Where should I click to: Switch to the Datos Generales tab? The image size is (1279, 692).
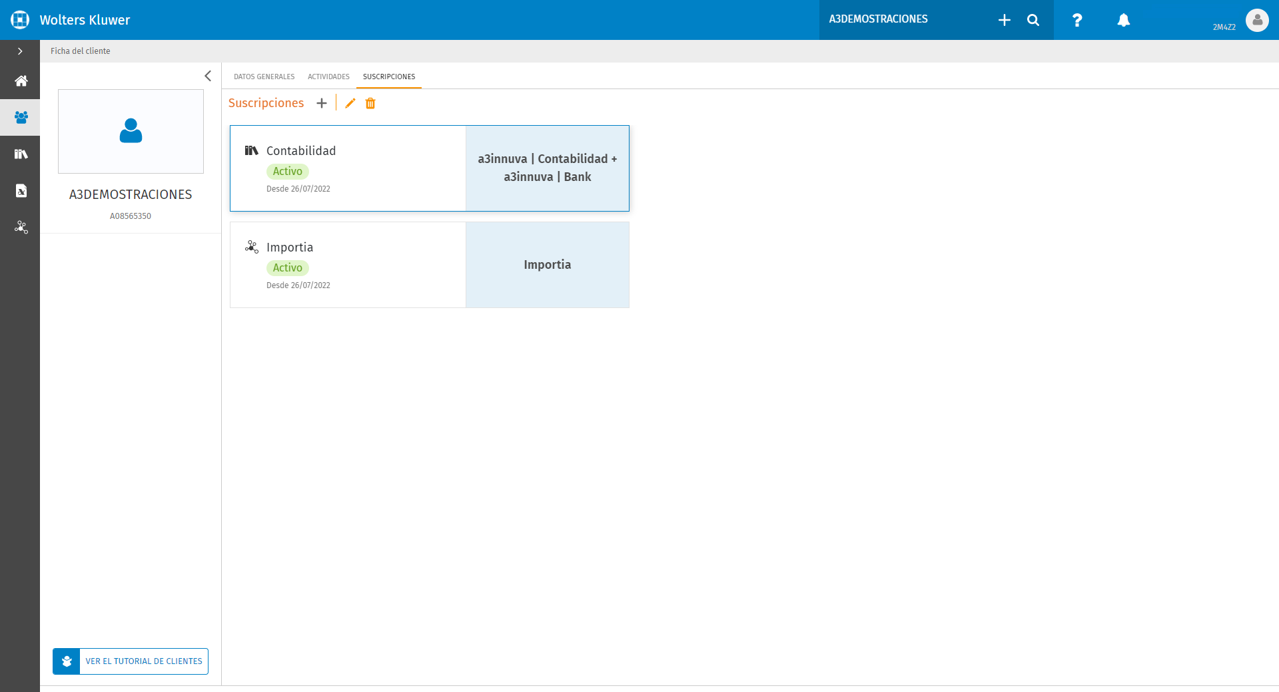(x=264, y=77)
